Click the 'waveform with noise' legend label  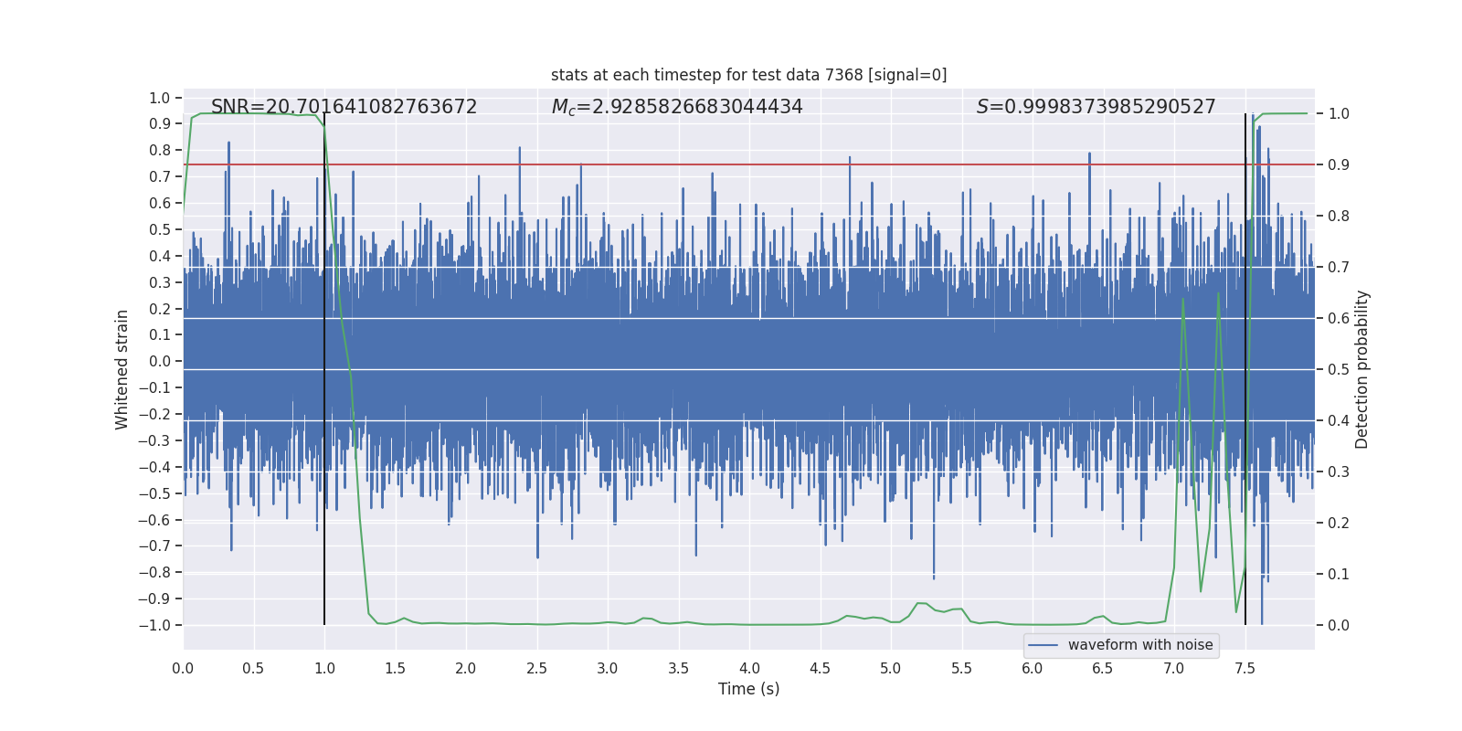[x=1140, y=645]
